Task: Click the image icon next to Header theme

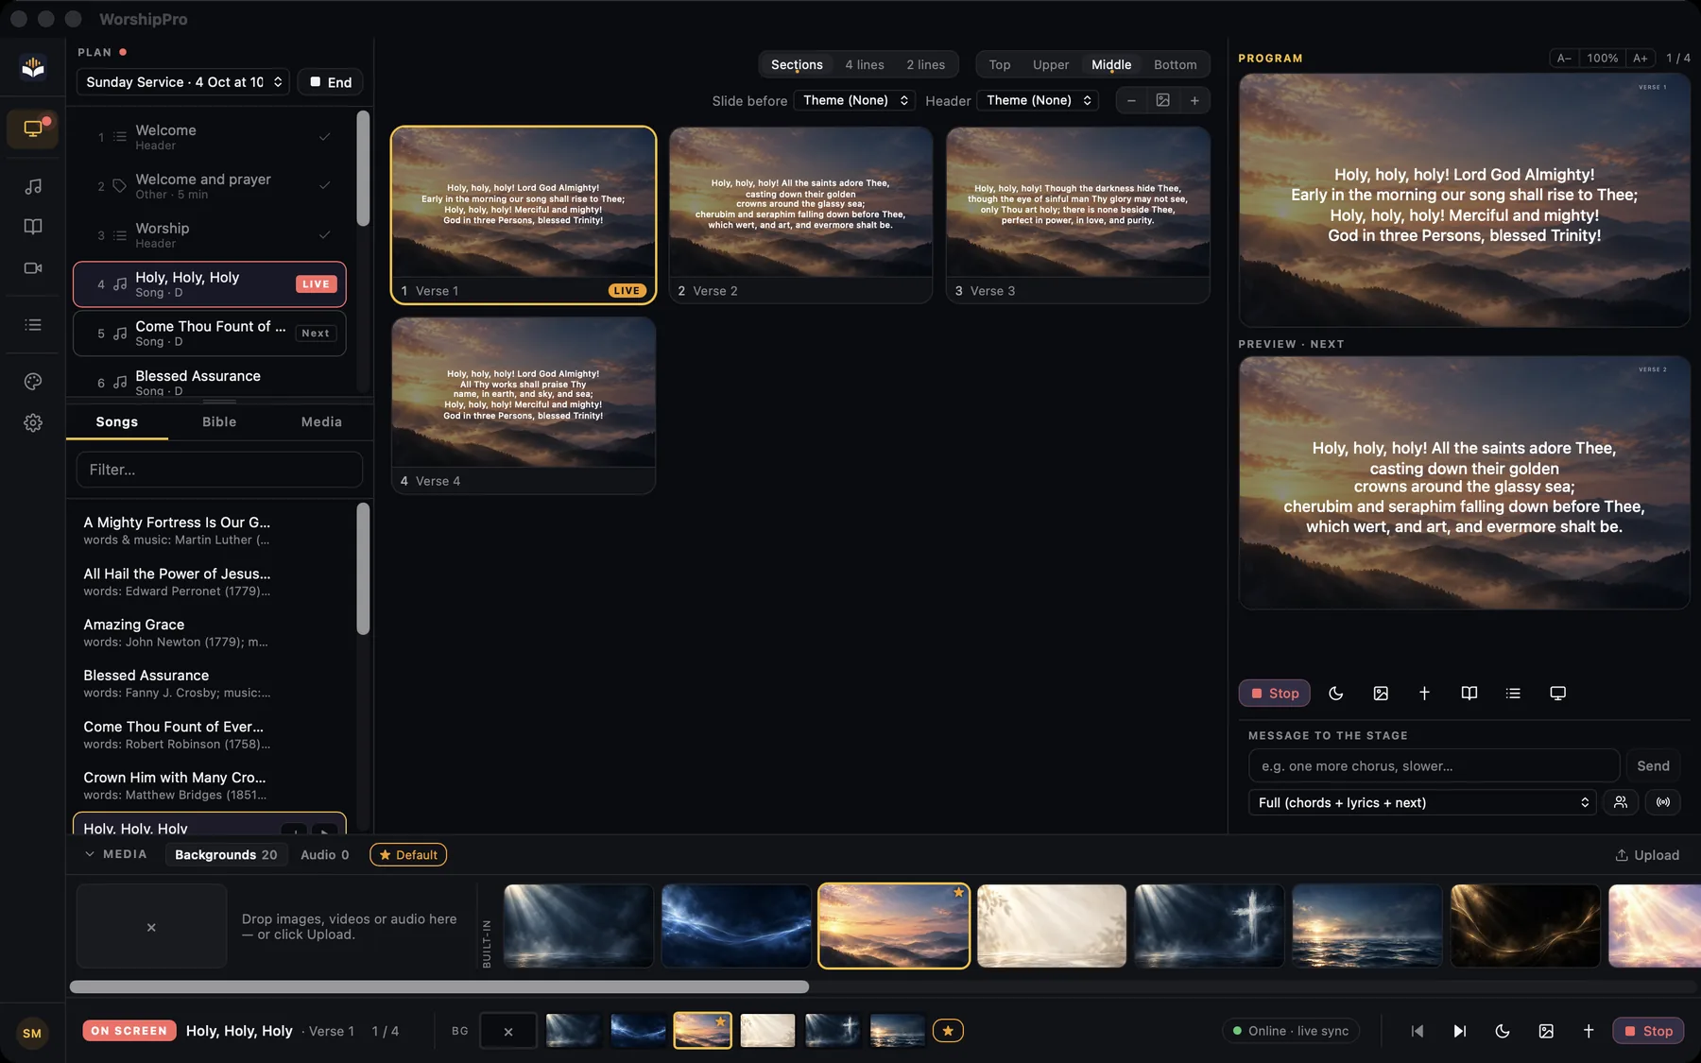Action: click(1163, 100)
